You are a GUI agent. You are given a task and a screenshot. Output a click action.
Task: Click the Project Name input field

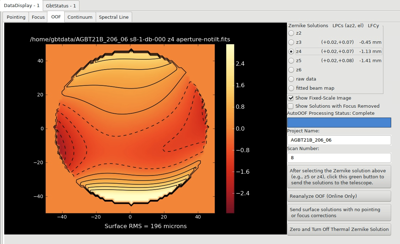point(339,140)
